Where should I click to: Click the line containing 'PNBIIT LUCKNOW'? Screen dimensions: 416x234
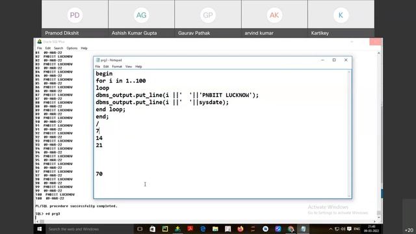point(177,95)
